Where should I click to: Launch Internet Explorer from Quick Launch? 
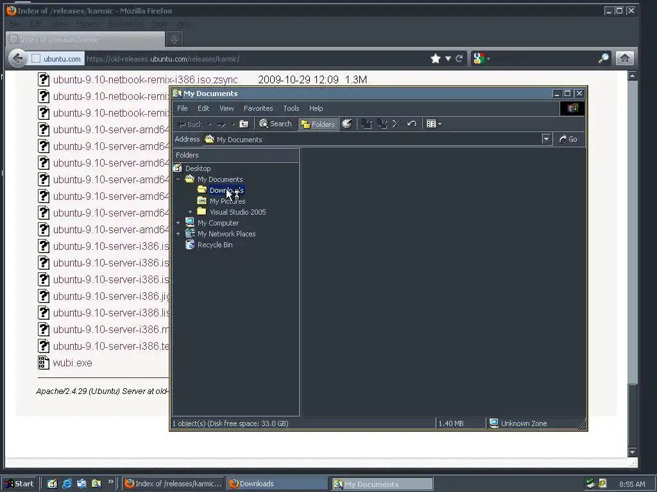coord(67,484)
